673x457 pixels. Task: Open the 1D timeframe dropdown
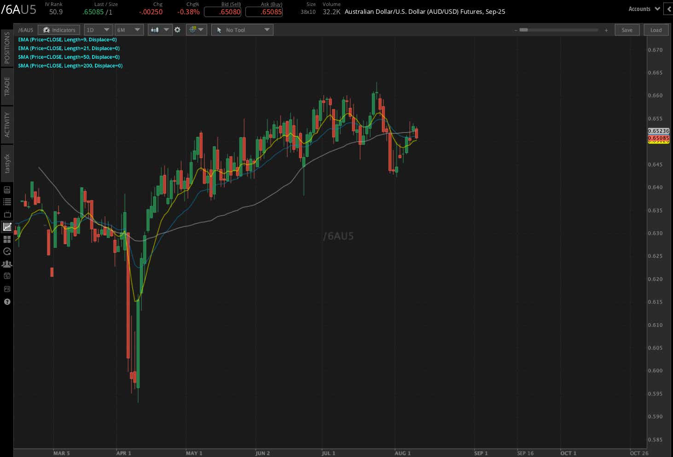coord(98,29)
